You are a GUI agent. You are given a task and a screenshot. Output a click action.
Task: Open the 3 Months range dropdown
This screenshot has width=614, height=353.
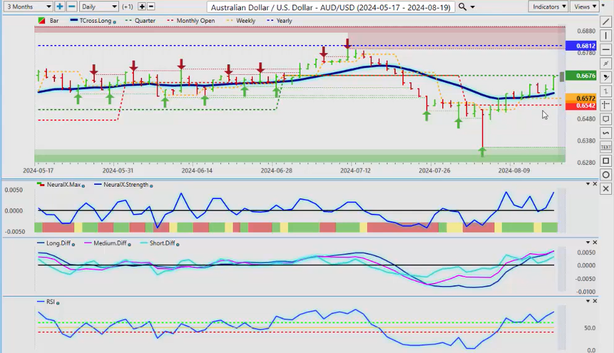coord(28,7)
